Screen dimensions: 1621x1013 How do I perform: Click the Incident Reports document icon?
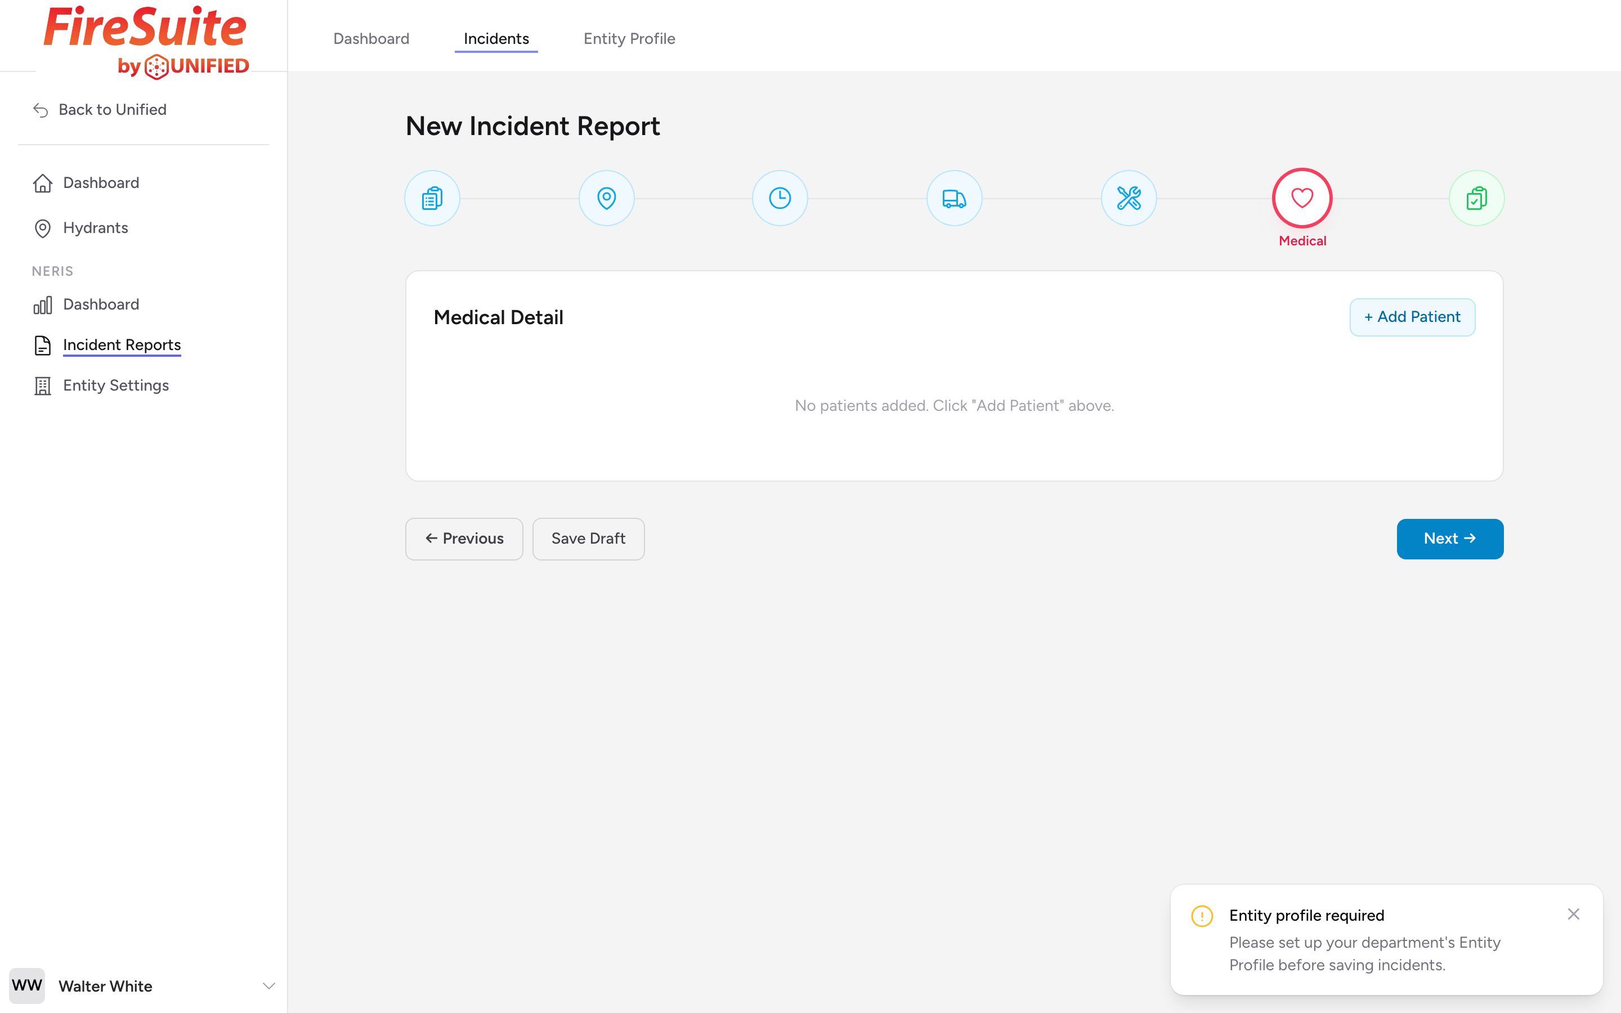click(43, 345)
